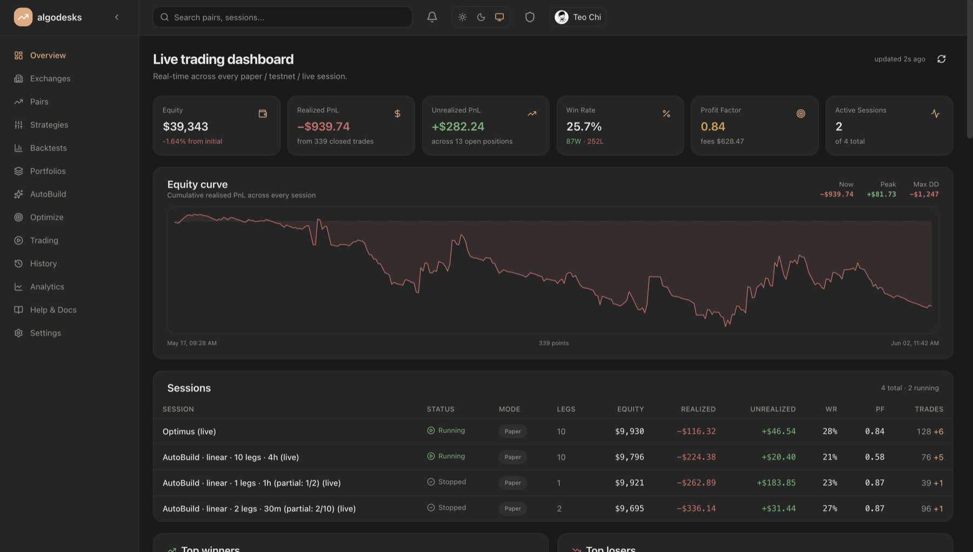Click the Equity card wallet icon
The width and height of the screenshot is (973, 552).
pos(263,113)
